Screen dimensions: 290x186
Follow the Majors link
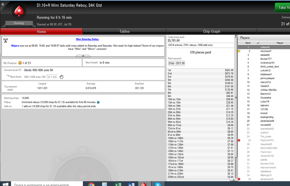pyautogui.click(x=15, y=46)
